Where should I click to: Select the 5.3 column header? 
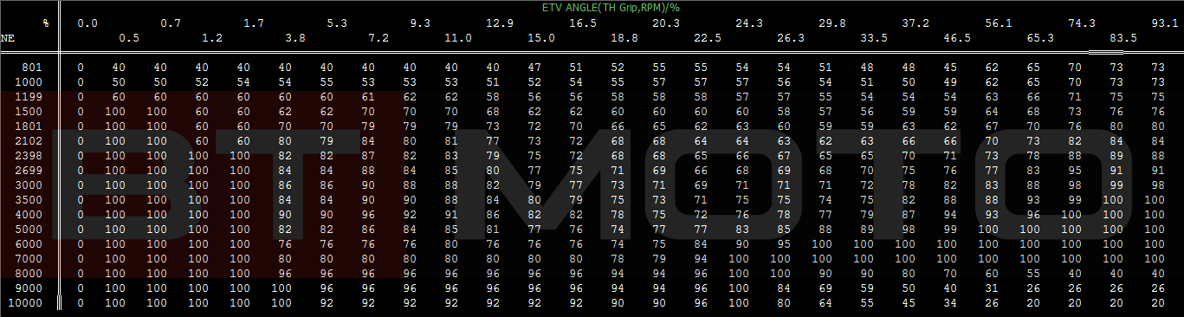point(337,23)
